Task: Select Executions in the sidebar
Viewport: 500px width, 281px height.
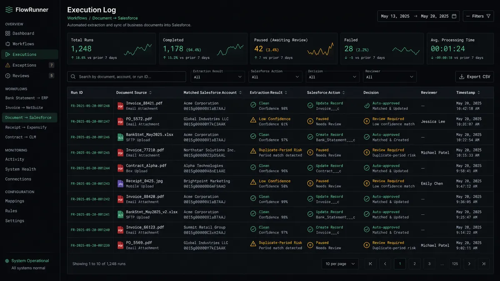Action: pyautogui.click(x=29, y=55)
